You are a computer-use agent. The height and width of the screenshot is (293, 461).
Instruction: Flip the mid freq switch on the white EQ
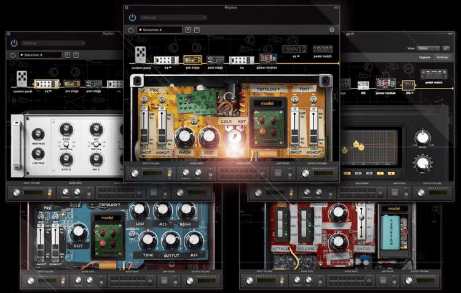(96, 144)
